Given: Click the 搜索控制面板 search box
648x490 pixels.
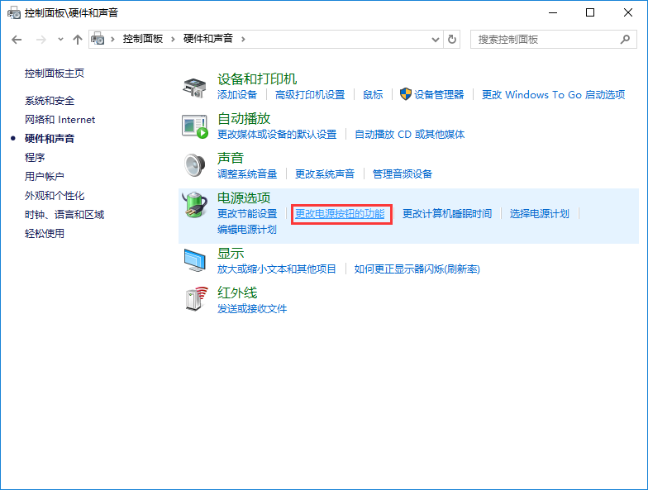Looking at the screenshot, I should pos(544,39).
